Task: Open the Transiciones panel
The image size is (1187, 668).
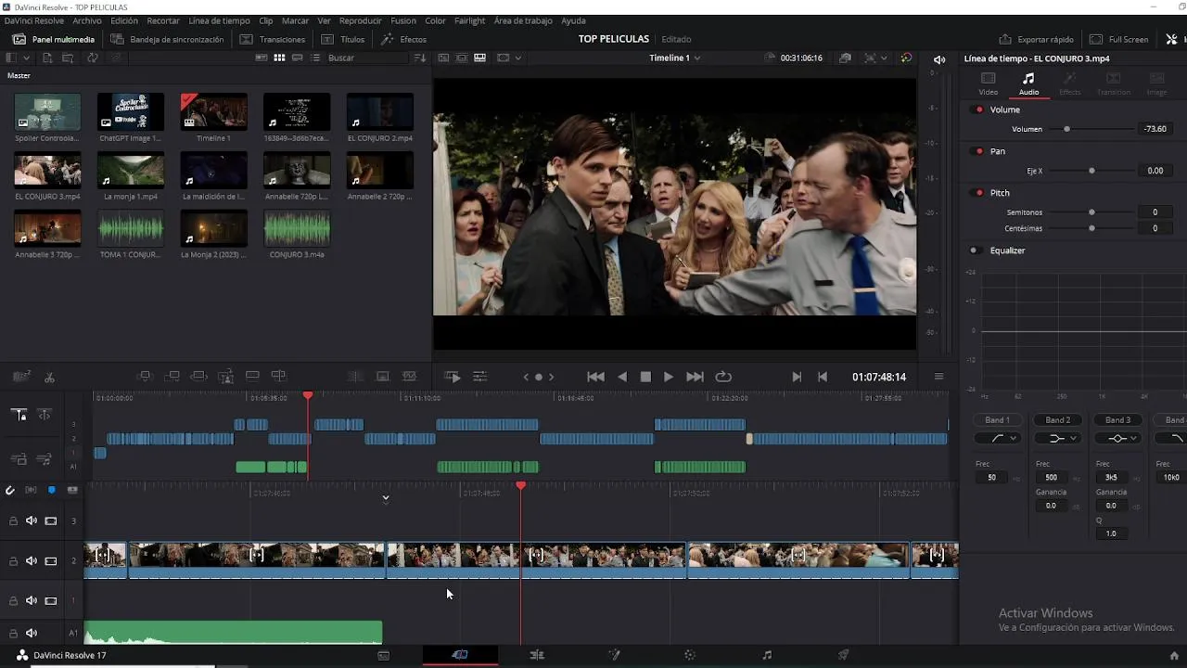Action: pyautogui.click(x=273, y=39)
